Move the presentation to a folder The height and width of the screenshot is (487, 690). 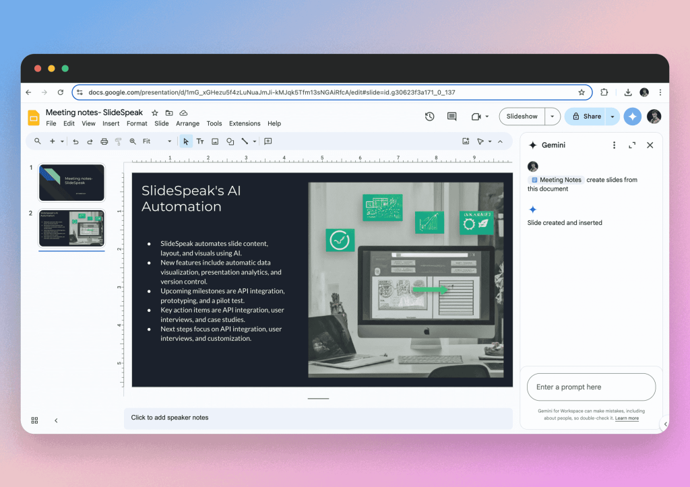(169, 113)
